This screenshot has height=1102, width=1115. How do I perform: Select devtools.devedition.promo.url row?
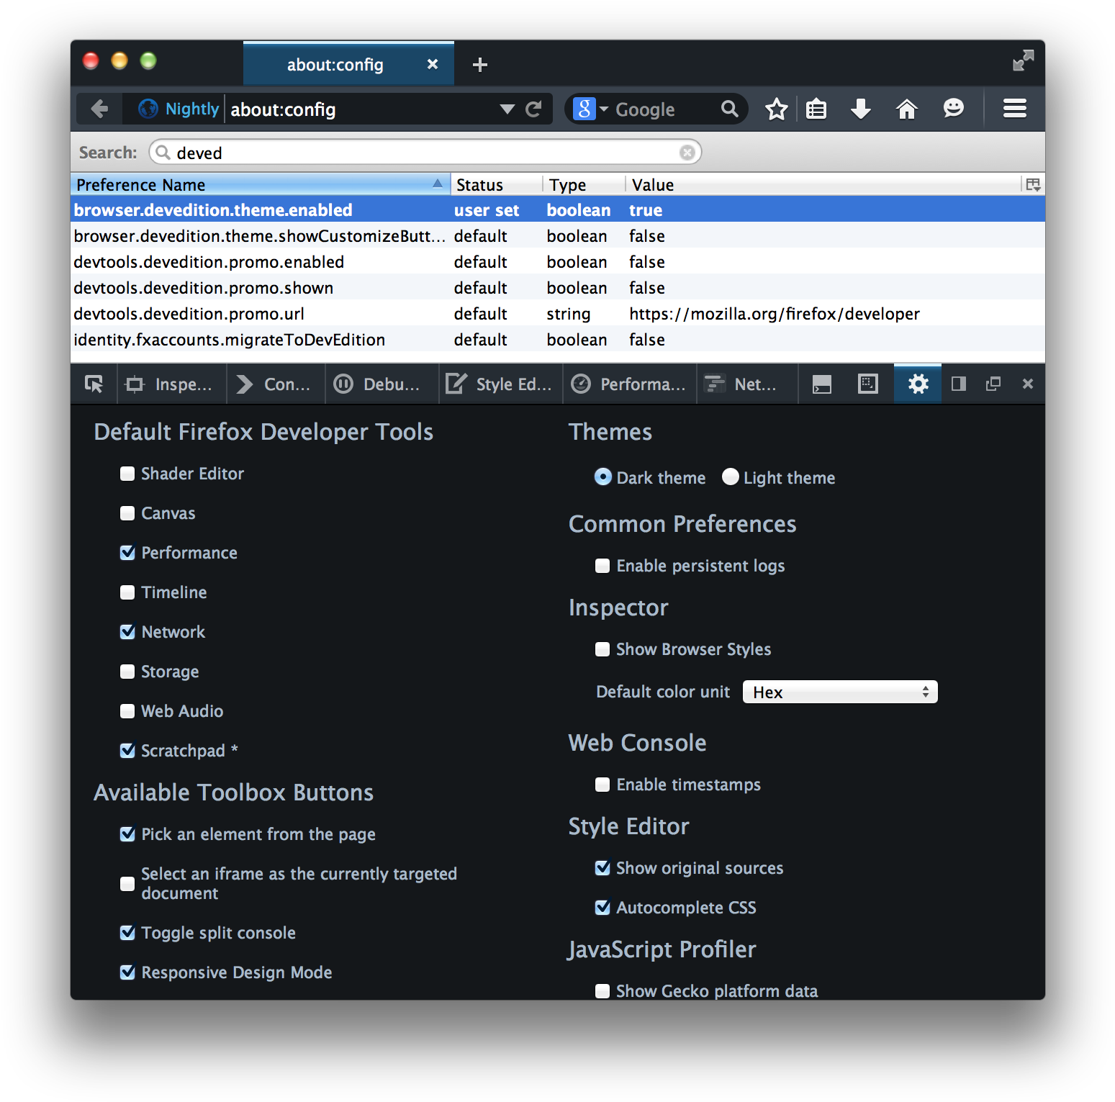tap(558, 313)
